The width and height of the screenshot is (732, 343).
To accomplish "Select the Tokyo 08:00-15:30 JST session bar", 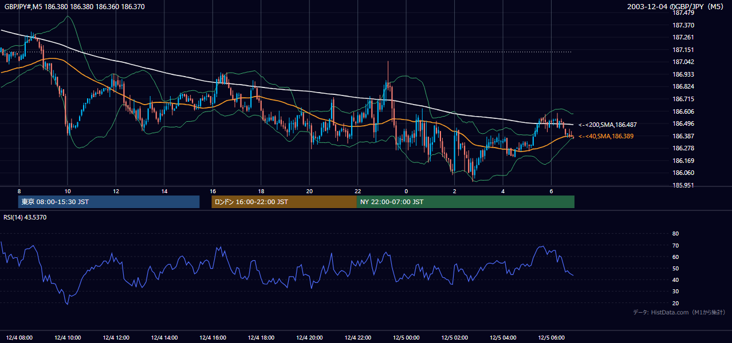I will tap(109, 202).
